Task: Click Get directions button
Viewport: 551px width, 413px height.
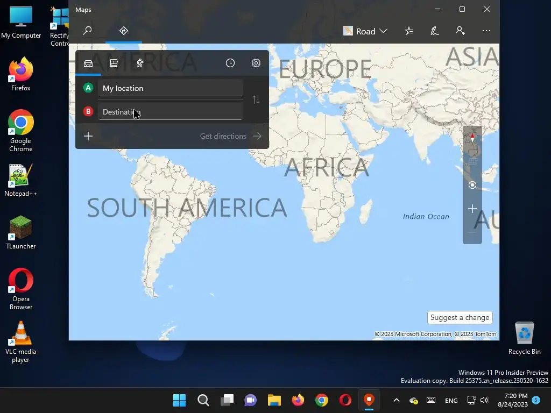Action: [x=231, y=136]
